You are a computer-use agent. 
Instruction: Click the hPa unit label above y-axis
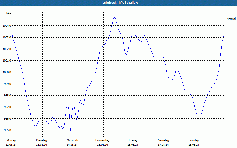coord(9,13)
